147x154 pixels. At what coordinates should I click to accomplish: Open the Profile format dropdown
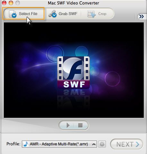click(59, 144)
